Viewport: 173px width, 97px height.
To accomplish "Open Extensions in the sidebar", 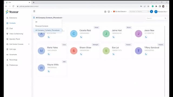I will coord(13,18).
